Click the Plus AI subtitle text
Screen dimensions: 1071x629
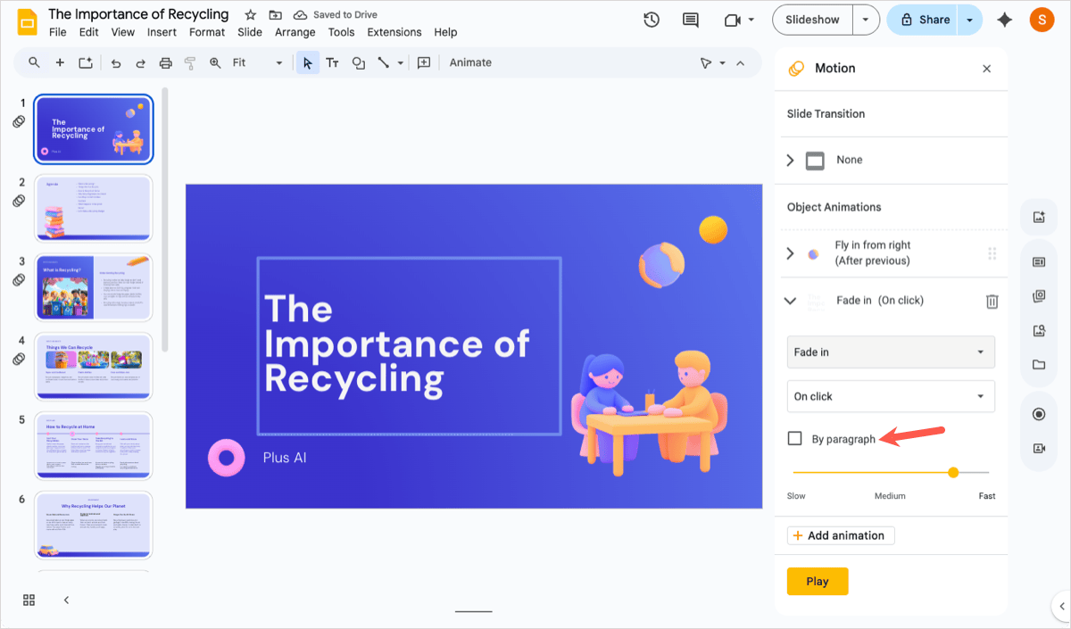pos(285,458)
